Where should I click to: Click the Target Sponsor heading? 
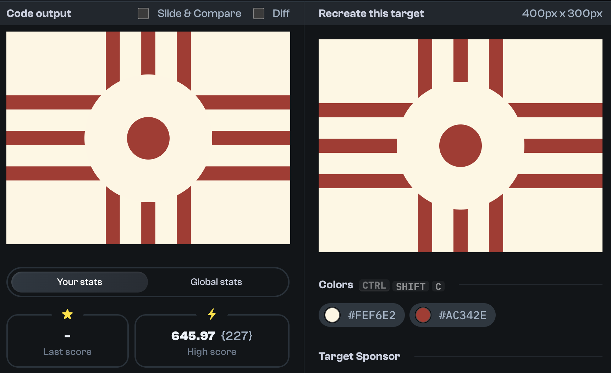click(x=359, y=356)
